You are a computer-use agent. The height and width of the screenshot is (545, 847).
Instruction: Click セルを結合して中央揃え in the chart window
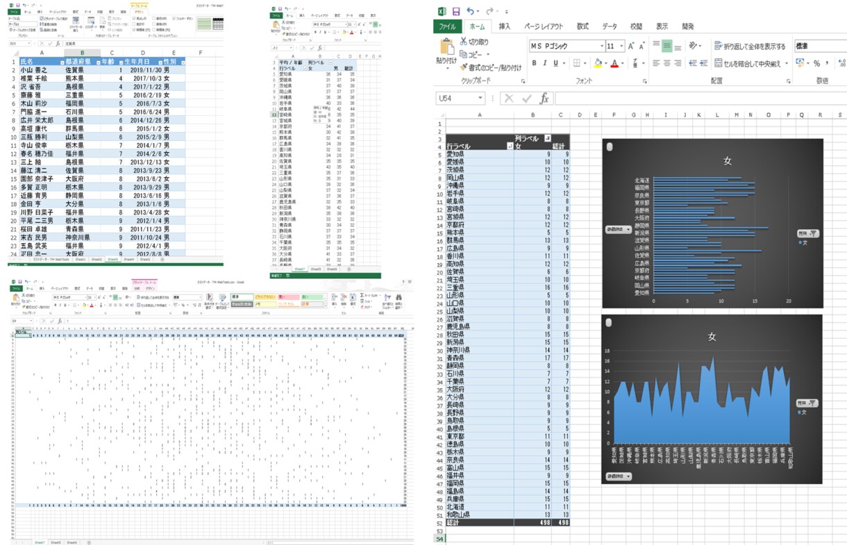[751, 63]
